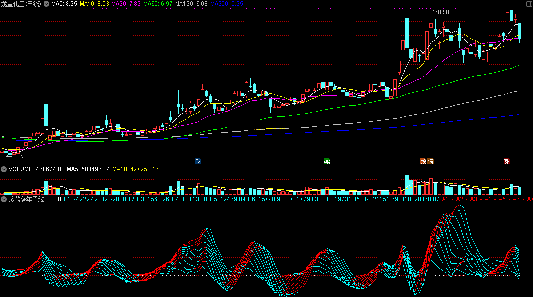Click the orange 榜 marker icon
The width and height of the screenshot is (533, 297).
pos(430,161)
